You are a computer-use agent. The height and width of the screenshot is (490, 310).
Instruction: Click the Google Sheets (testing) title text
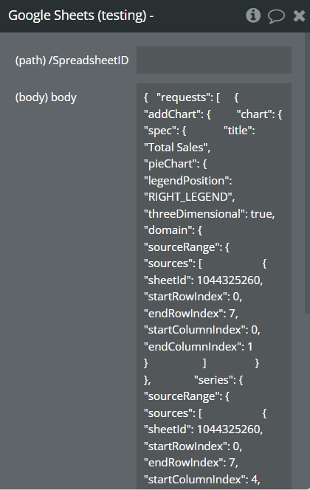coord(80,15)
